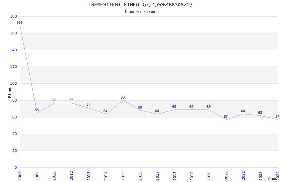This screenshot has width=281, height=182.
Task: Click the 2020 x-axis year
Action: [209, 176]
